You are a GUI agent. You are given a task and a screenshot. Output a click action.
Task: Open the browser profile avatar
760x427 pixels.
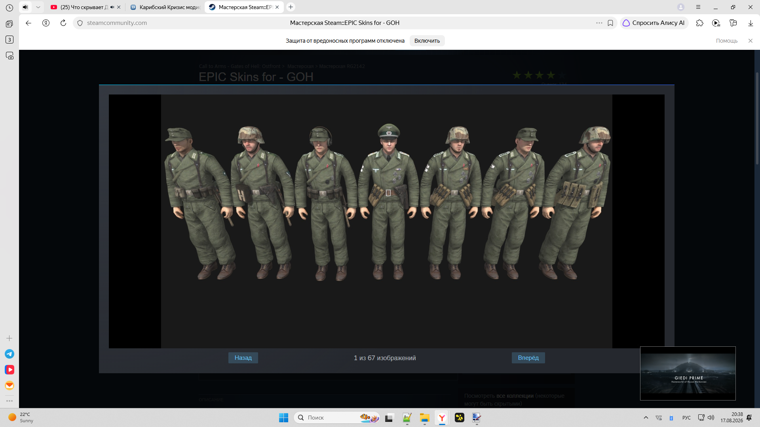(681, 7)
